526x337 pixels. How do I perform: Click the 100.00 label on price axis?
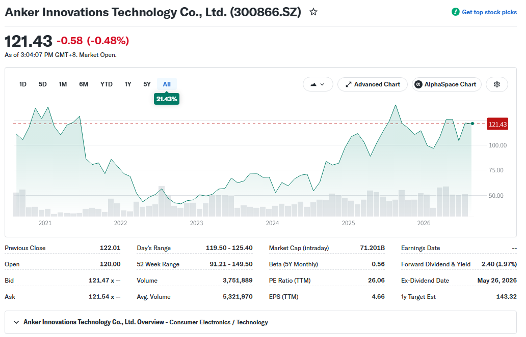coord(497,145)
